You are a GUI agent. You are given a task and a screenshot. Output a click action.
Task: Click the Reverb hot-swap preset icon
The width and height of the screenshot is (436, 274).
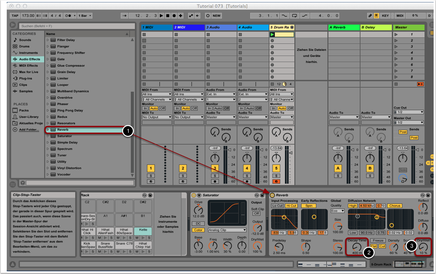click(423, 195)
